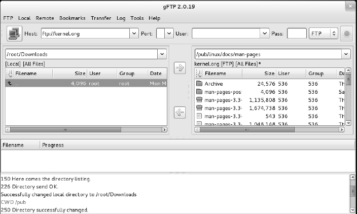Sort local files by Size column
The width and height of the screenshot is (357, 214).
coord(70,74)
